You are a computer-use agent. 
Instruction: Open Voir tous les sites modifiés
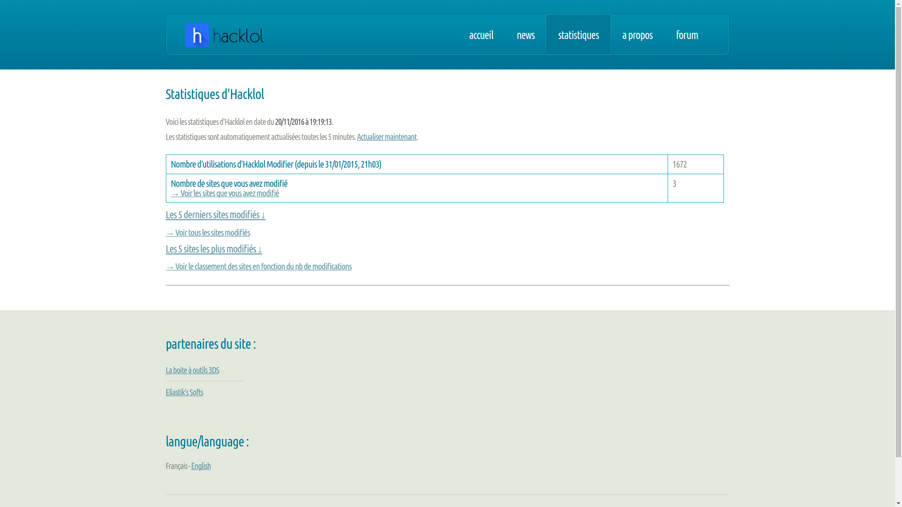(x=208, y=232)
